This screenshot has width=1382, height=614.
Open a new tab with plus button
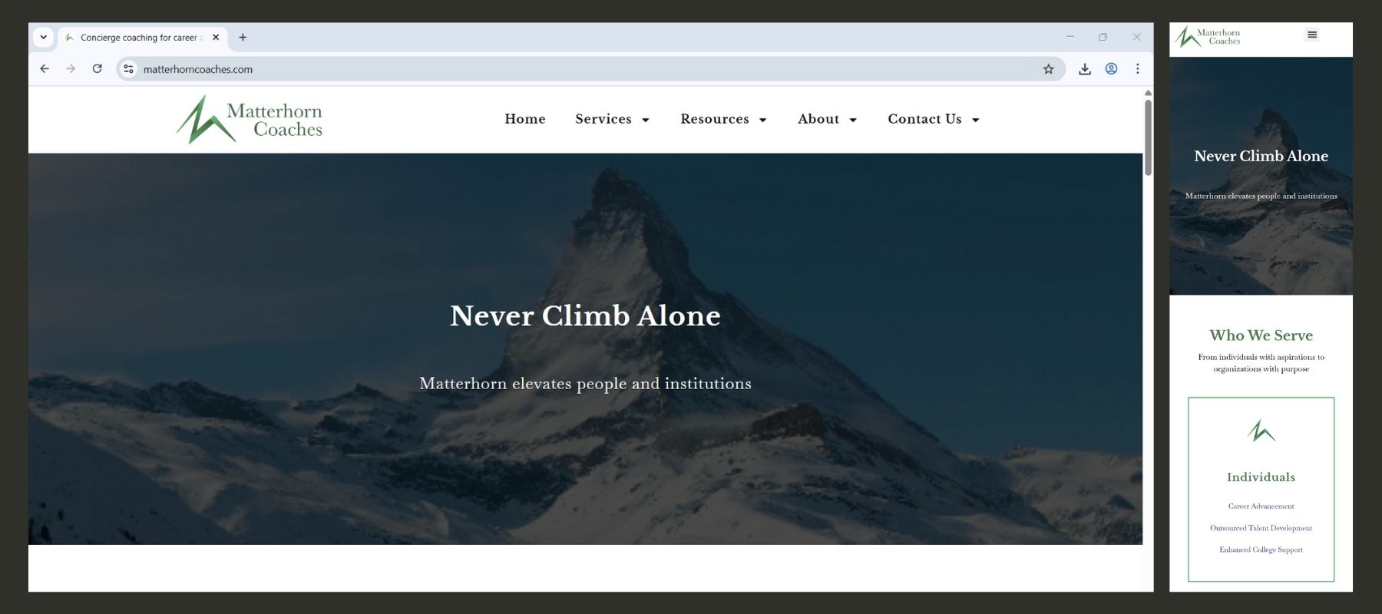243,37
